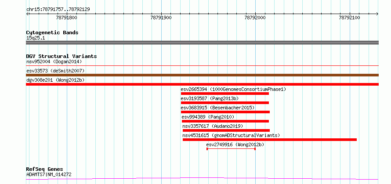Click the chr15:78791757..78792129 coordinate label
Image resolution: width=391 pixels, height=184 pixels.
(58, 10)
